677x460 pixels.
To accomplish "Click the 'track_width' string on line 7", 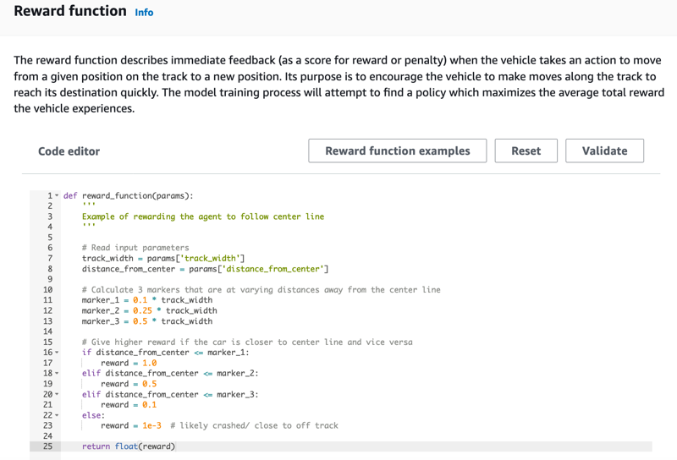I will 214,259.
